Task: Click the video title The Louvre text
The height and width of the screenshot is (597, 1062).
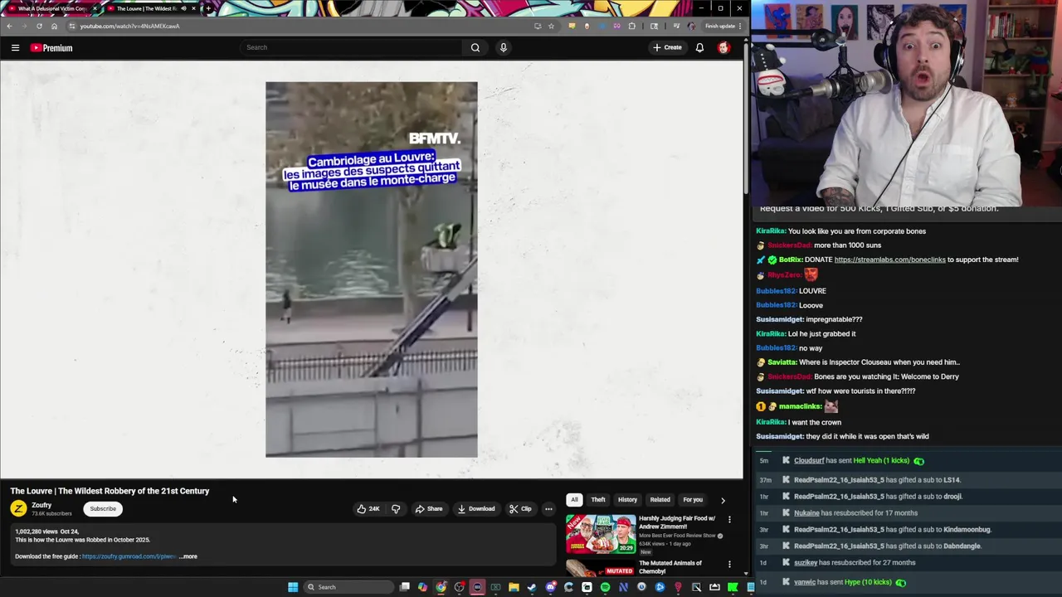Action: tap(110, 491)
